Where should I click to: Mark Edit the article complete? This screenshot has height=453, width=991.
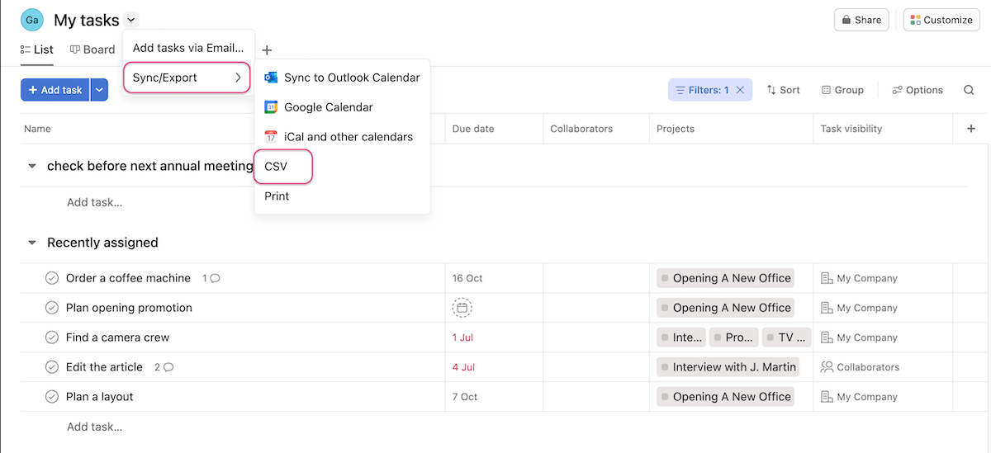(x=52, y=367)
